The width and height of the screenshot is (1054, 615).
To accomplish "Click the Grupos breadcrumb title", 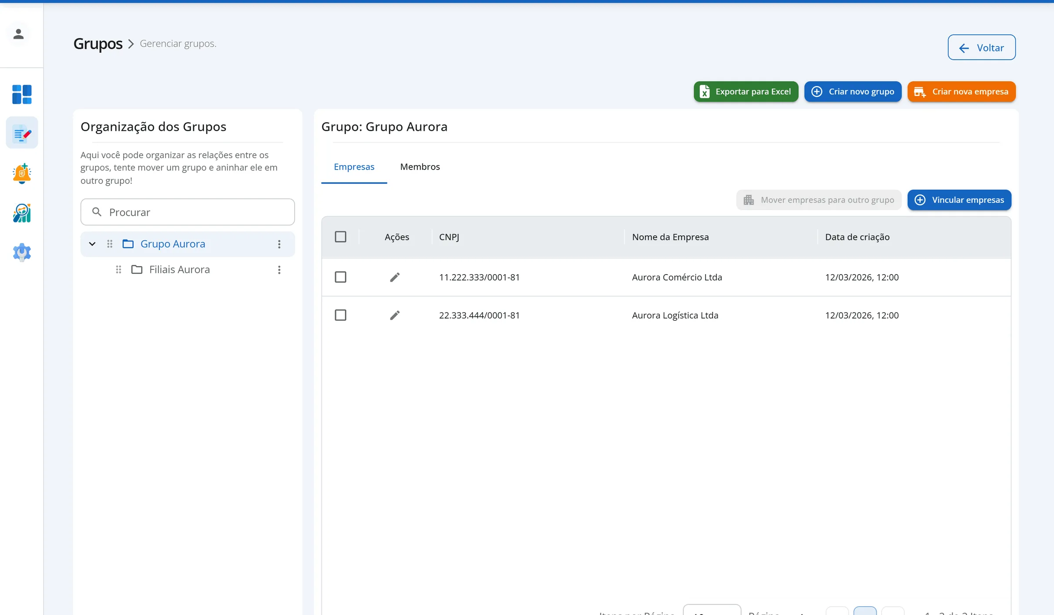I will coord(98,43).
